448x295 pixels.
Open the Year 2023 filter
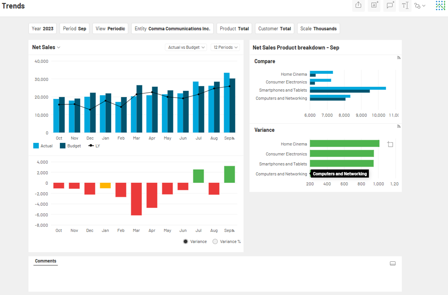pyautogui.click(x=43, y=29)
